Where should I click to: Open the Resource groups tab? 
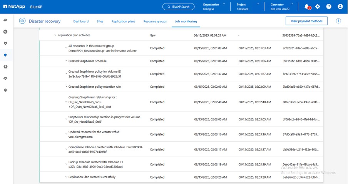[155, 21]
